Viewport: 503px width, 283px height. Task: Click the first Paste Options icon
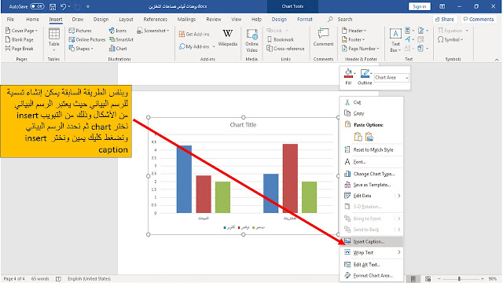[x=358, y=137]
